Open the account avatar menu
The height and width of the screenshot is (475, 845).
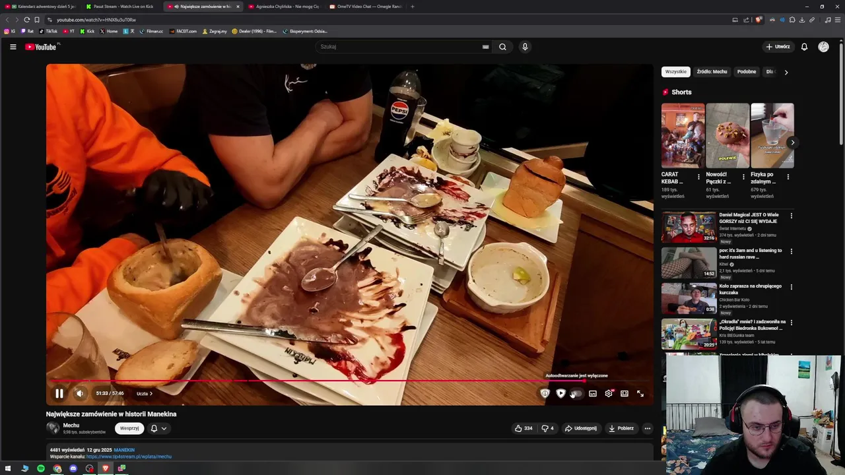(x=823, y=47)
